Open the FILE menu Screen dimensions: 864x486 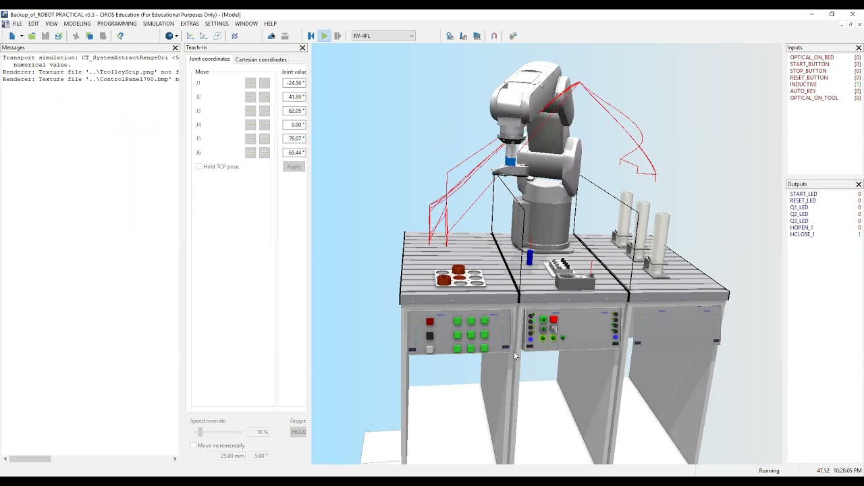click(x=17, y=24)
